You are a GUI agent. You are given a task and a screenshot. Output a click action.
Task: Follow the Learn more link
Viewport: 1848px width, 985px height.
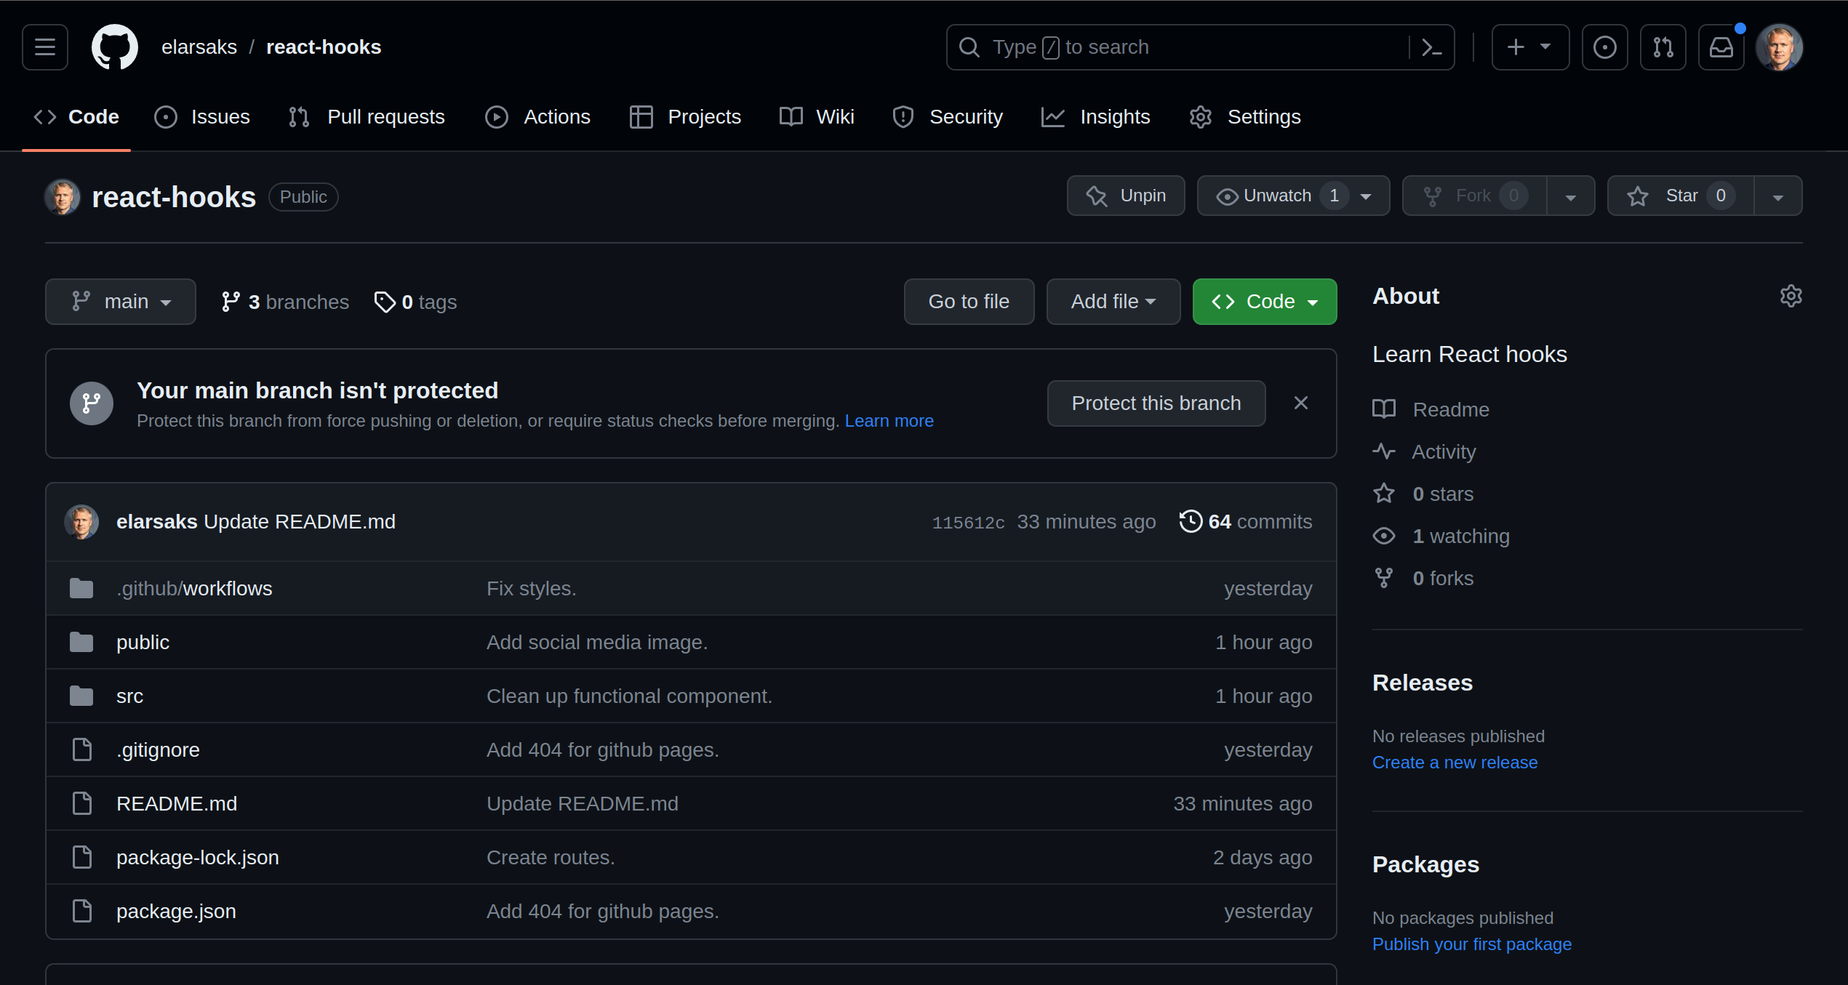click(x=889, y=421)
